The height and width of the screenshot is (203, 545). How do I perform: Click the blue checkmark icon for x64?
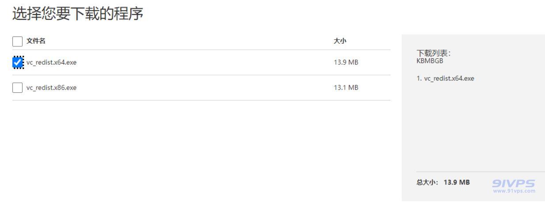18,63
